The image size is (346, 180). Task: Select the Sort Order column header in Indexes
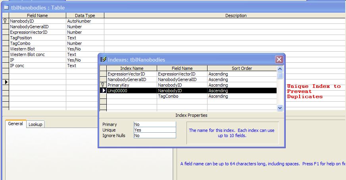[242, 68]
